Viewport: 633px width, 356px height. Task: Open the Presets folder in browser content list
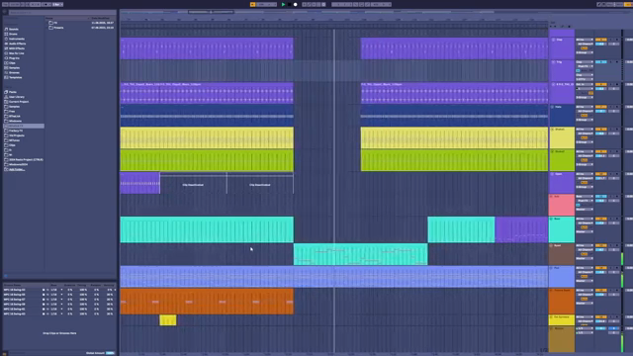[59, 28]
